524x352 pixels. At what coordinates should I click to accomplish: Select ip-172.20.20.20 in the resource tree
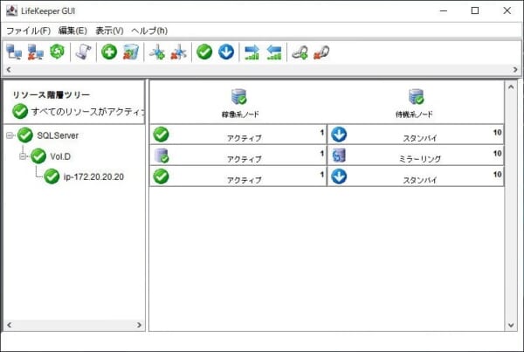93,176
